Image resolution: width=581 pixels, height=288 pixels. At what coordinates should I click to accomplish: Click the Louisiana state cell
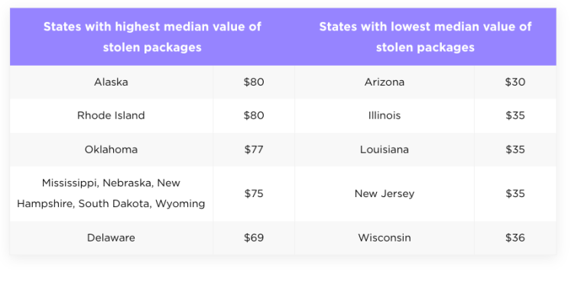[x=385, y=150]
